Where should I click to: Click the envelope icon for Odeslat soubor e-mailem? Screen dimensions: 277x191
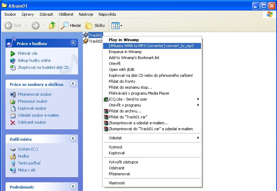point(13,116)
